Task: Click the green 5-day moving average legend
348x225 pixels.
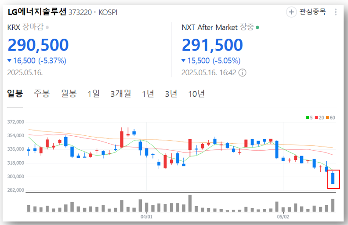Action: coord(309,118)
